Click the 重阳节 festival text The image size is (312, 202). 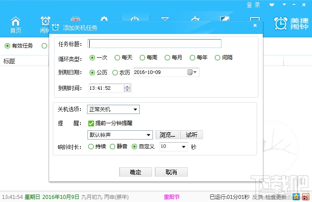pos(171,197)
